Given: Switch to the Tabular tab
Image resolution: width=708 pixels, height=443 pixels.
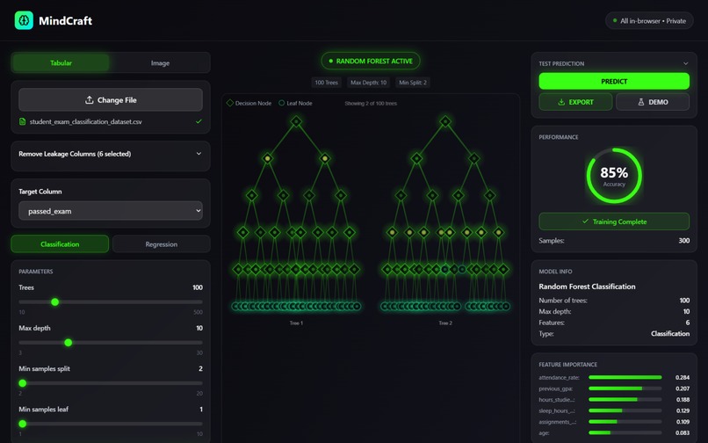Looking at the screenshot, I should [x=61, y=62].
